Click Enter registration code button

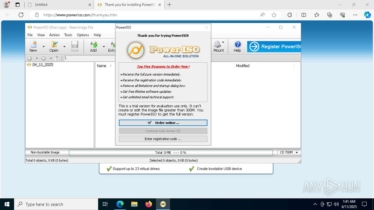click(x=163, y=139)
